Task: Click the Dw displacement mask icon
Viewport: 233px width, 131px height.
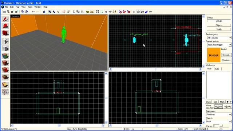Action: coord(124,12)
